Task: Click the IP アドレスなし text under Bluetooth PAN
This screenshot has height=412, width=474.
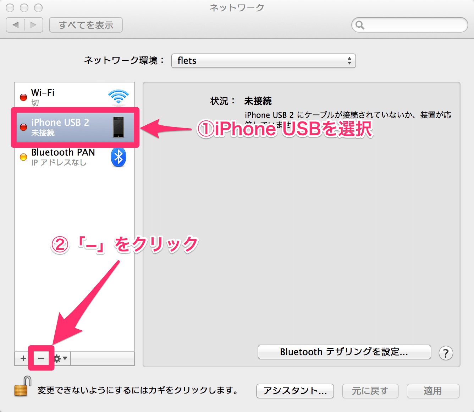Action: coord(59,163)
